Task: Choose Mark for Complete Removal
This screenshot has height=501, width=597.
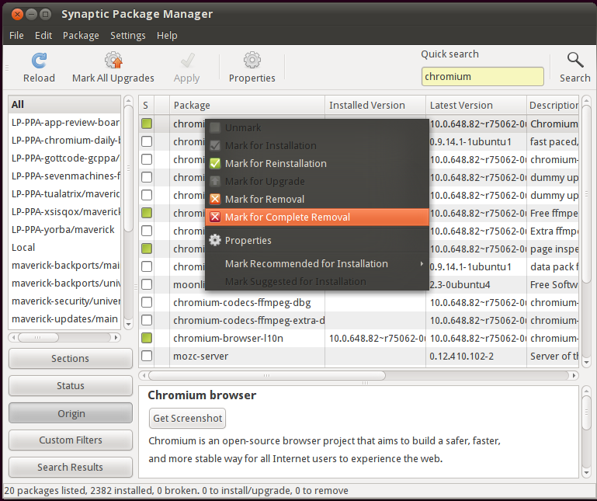Action: 318,217
